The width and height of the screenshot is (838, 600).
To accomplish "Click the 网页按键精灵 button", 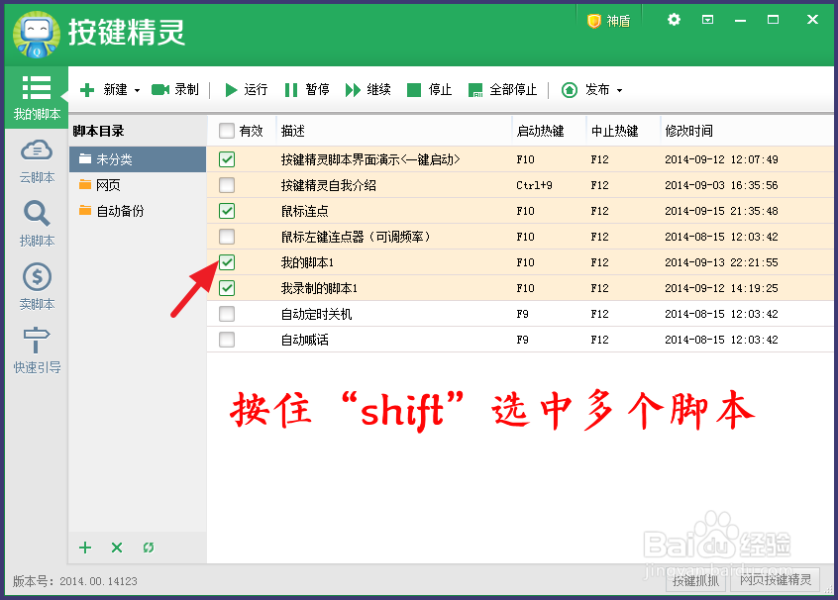I will 775,581.
